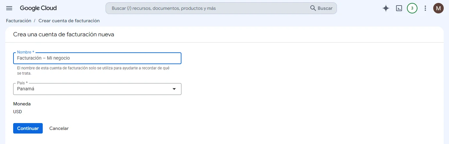Focus the search bar for resources
Viewport: 449px width, 144px height.
click(x=221, y=8)
